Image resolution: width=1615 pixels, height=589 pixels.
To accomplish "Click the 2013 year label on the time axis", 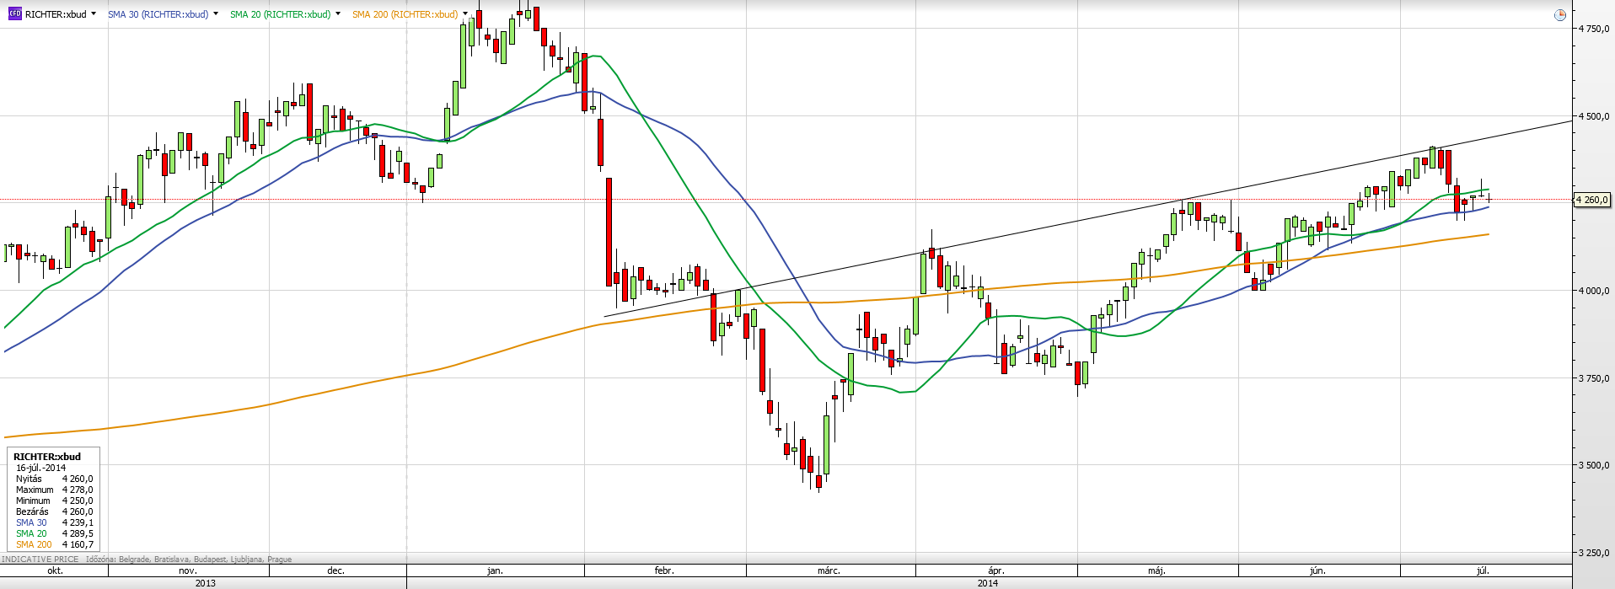I will (x=205, y=583).
